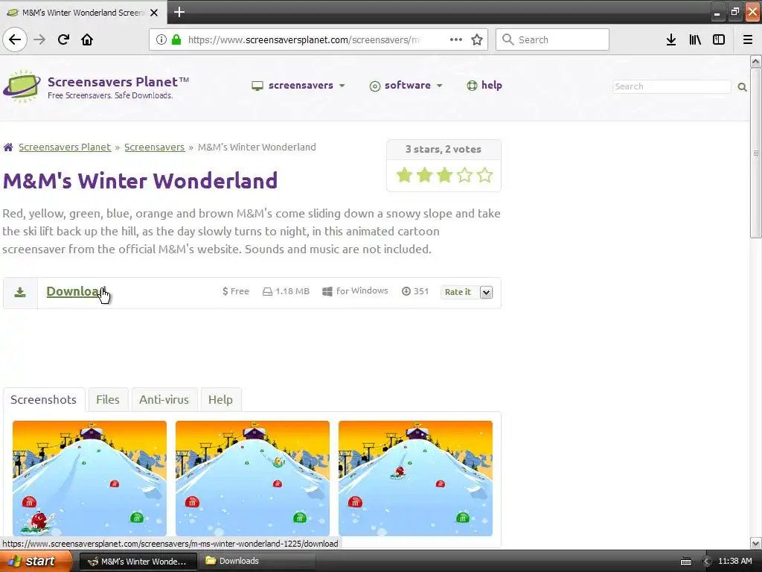This screenshot has width=762, height=572.
Task: Click the Rate it button
Action: (458, 292)
